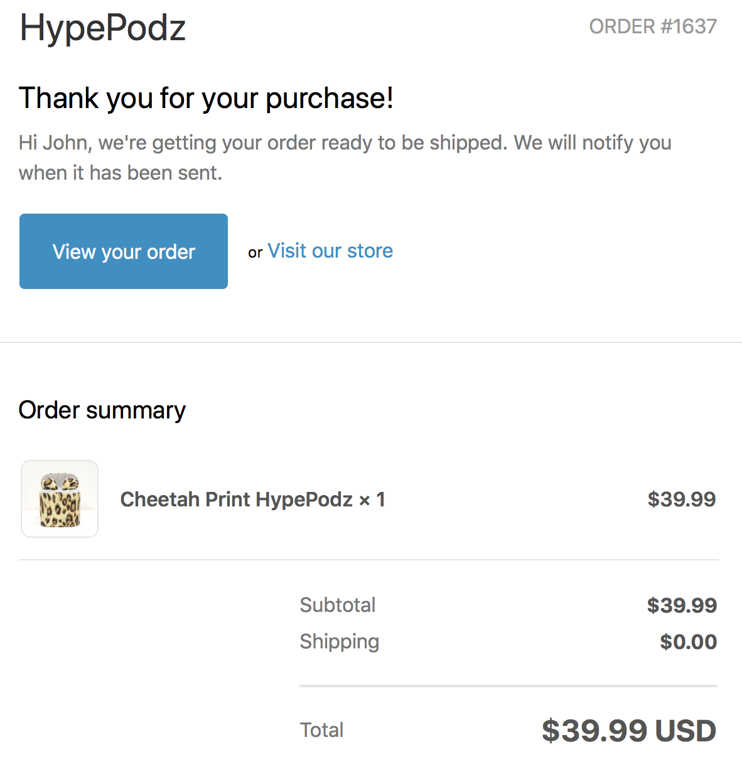Click the HypePodz store name header
Viewport: 742px width, 764px height.
click(x=103, y=28)
